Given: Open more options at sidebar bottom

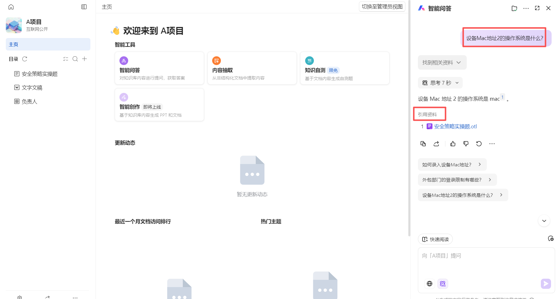Looking at the screenshot, I should (75, 297).
